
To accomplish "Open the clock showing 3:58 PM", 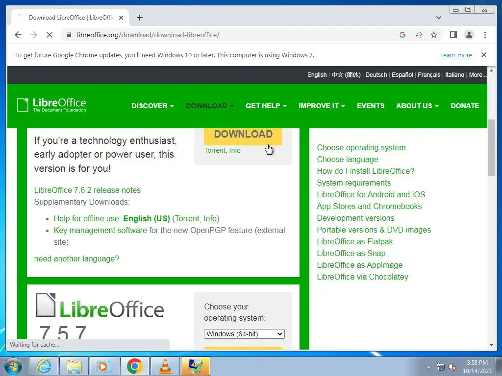I will click(x=477, y=367).
